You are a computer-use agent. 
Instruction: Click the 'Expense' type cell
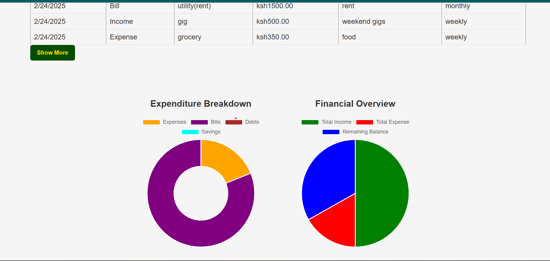click(x=140, y=37)
